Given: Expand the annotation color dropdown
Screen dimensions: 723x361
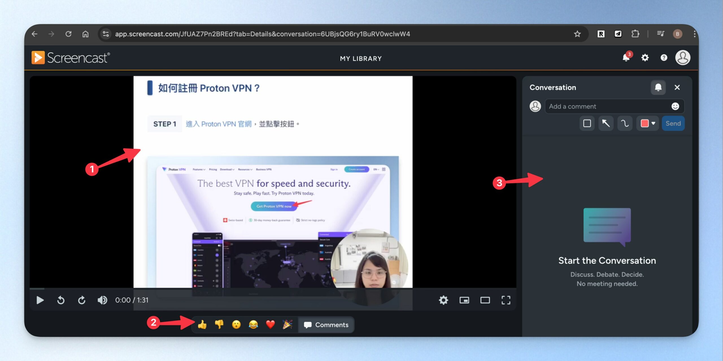Looking at the screenshot, I should [648, 123].
